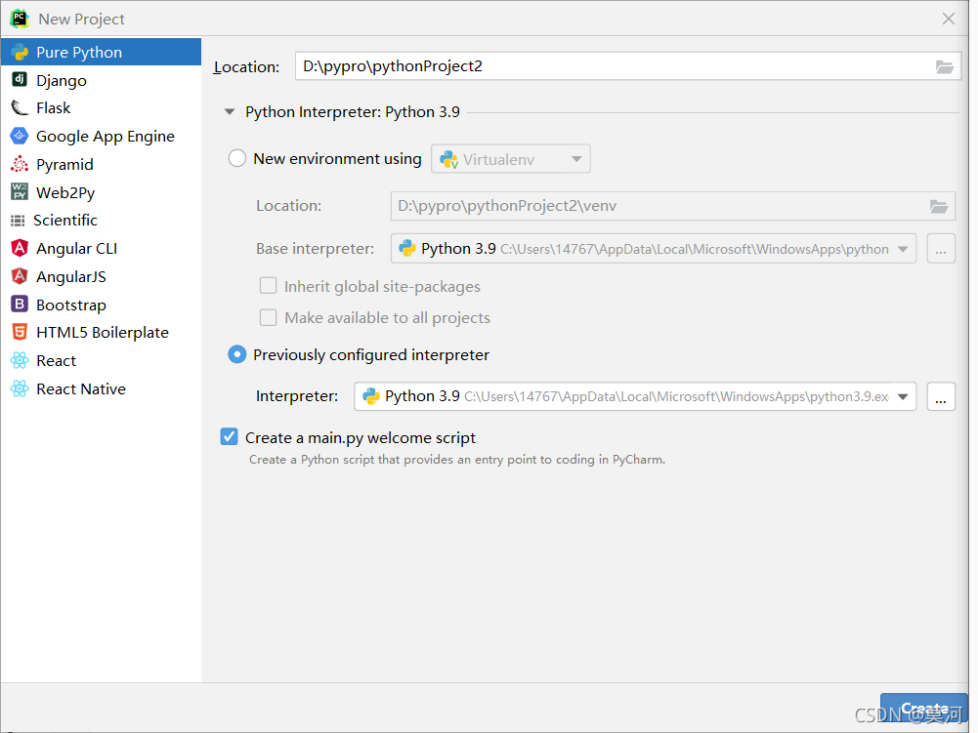978x733 pixels.
Task: Click the Python icon in the Base interpreter box
Action: 407,249
